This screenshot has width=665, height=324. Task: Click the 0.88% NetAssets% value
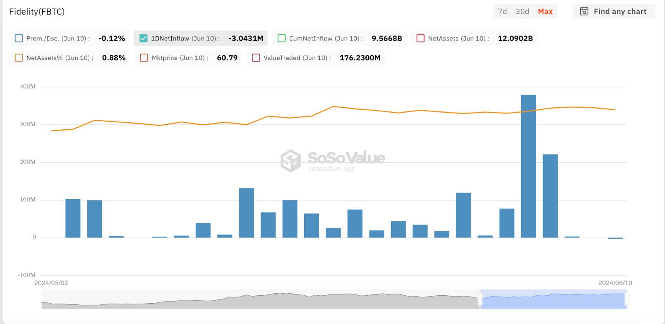click(x=114, y=58)
